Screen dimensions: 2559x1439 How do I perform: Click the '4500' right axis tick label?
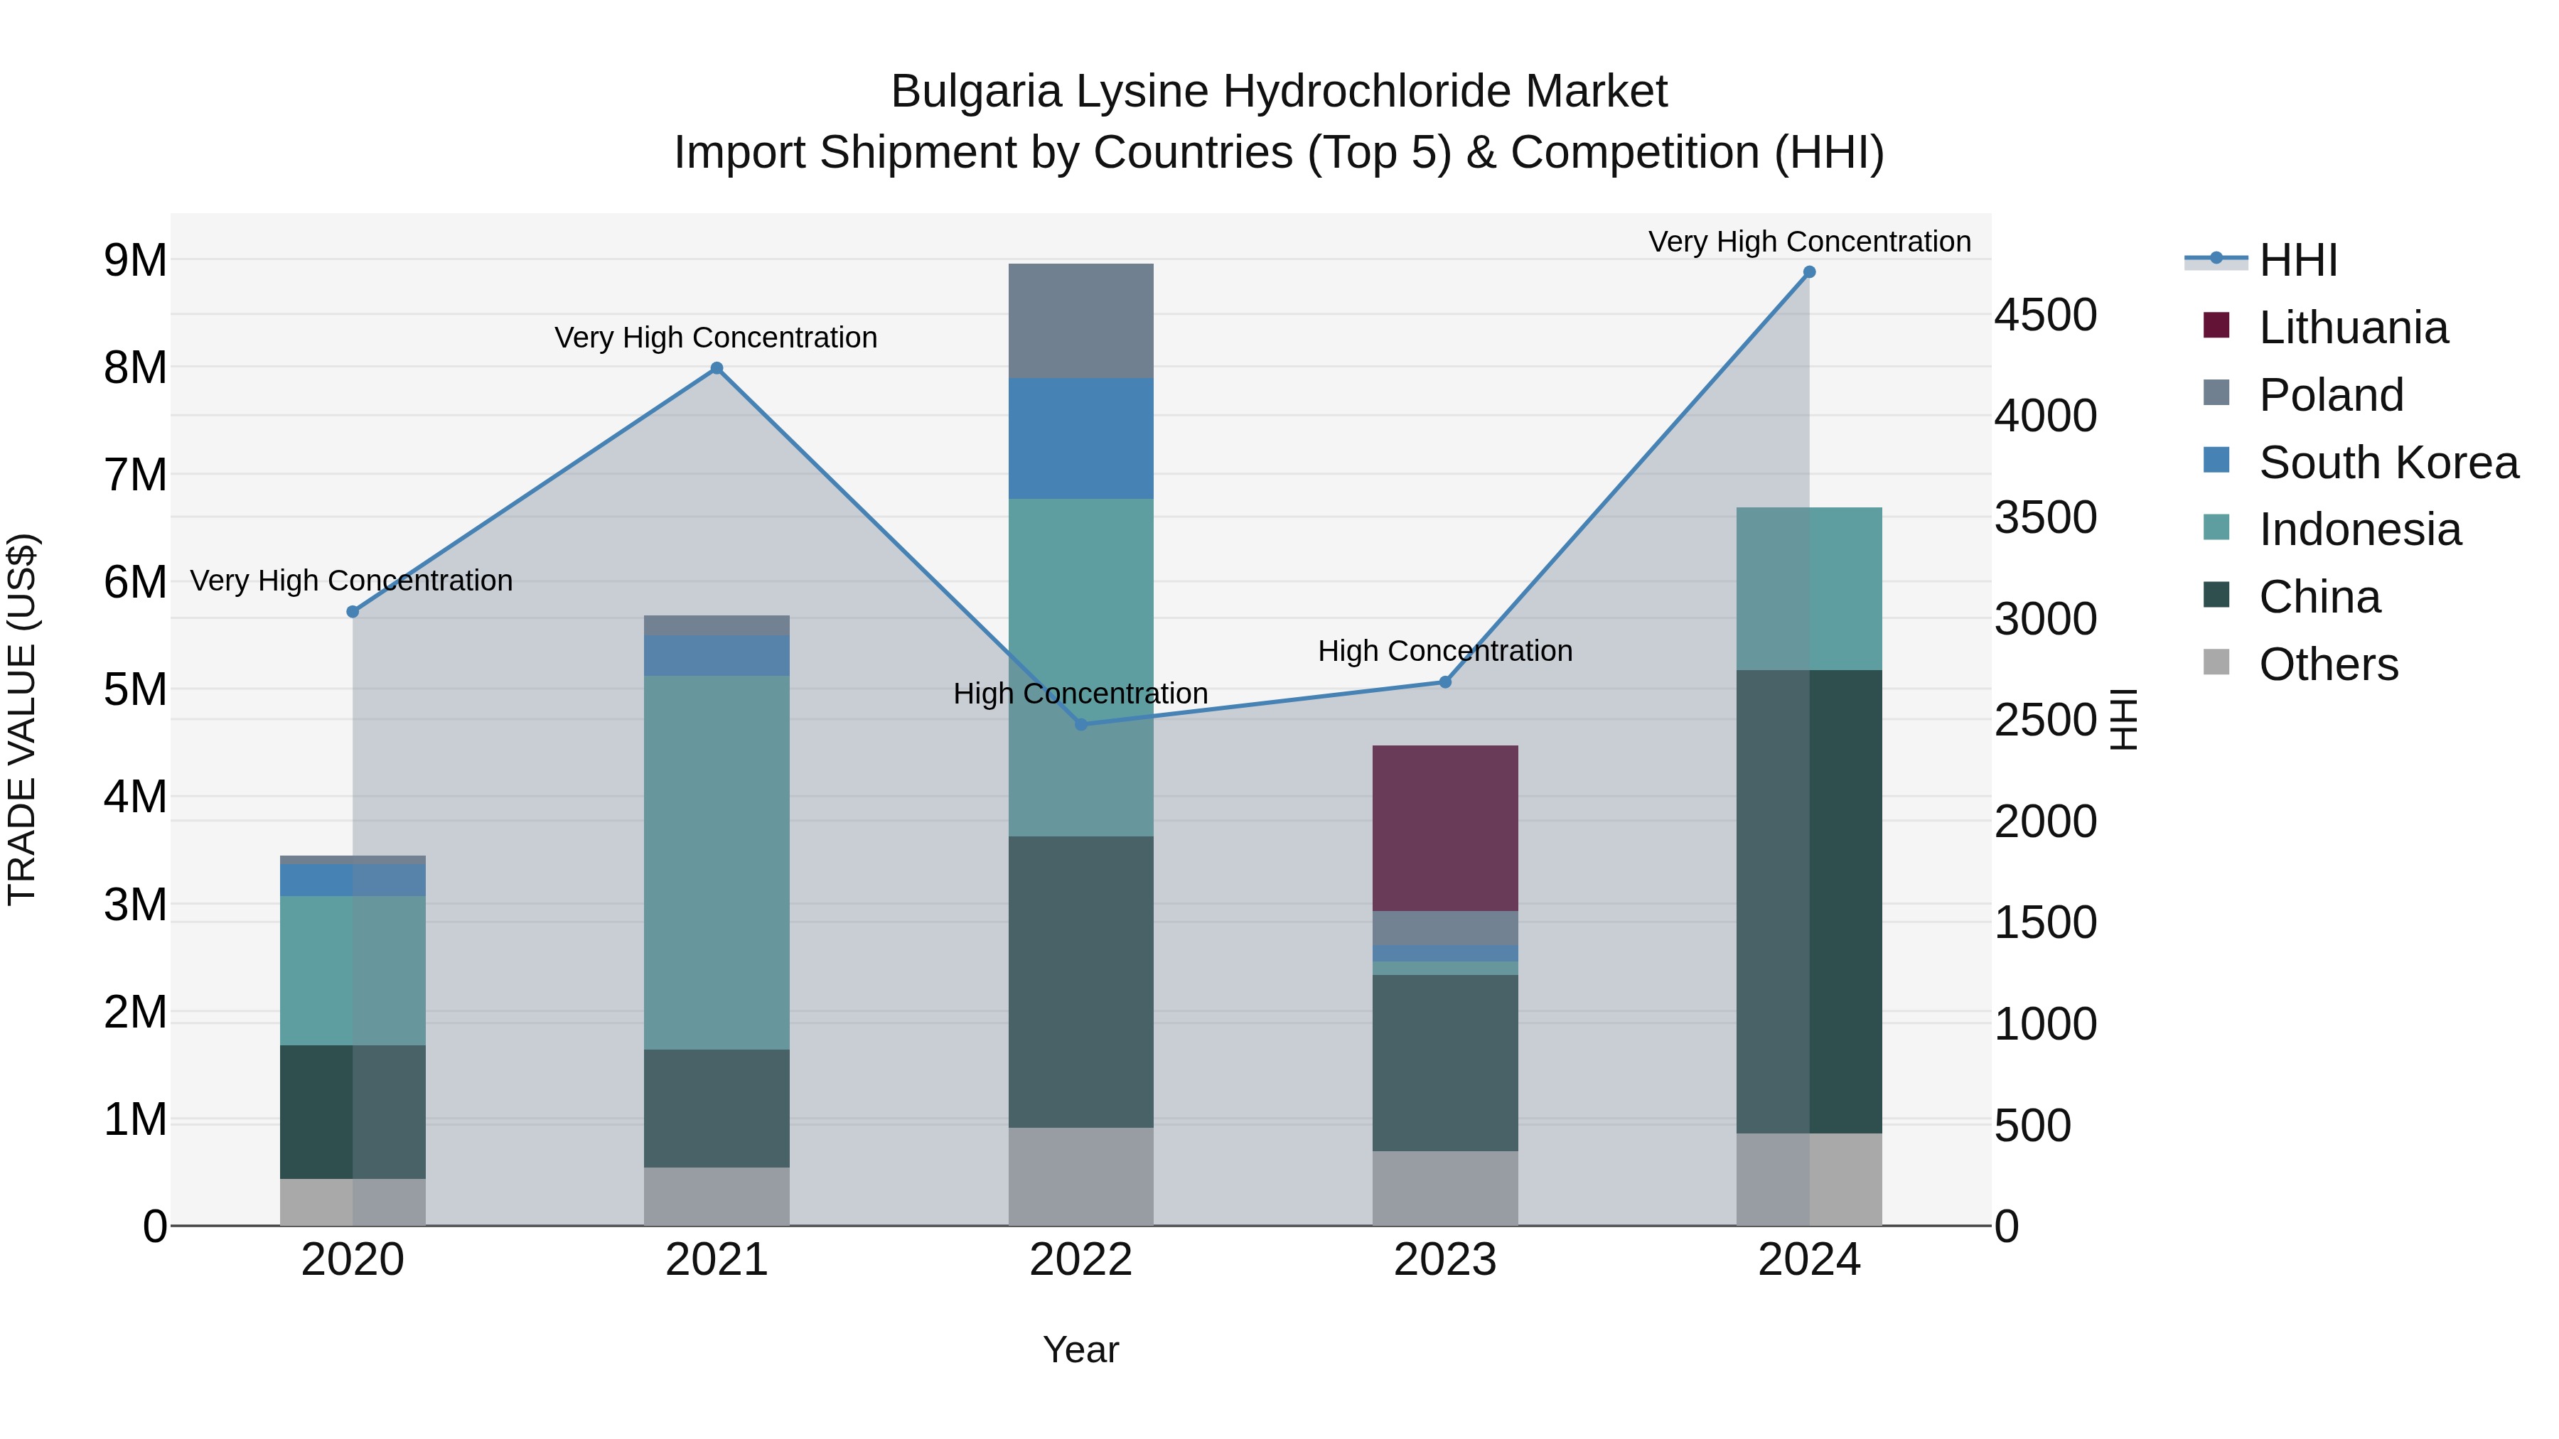(2046, 315)
